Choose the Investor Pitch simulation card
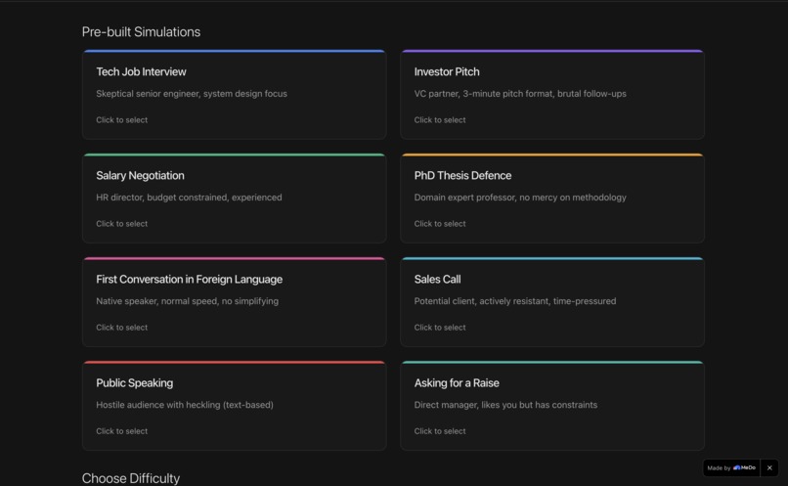Image resolution: width=788 pixels, height=486 pixels. click(552, 95)
